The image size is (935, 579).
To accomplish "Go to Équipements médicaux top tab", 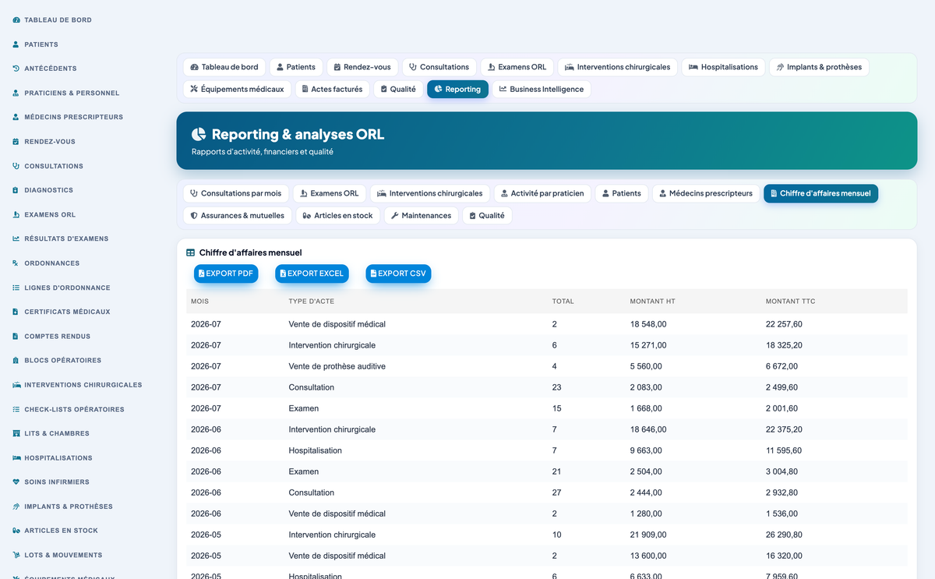I will pos(237,90).
